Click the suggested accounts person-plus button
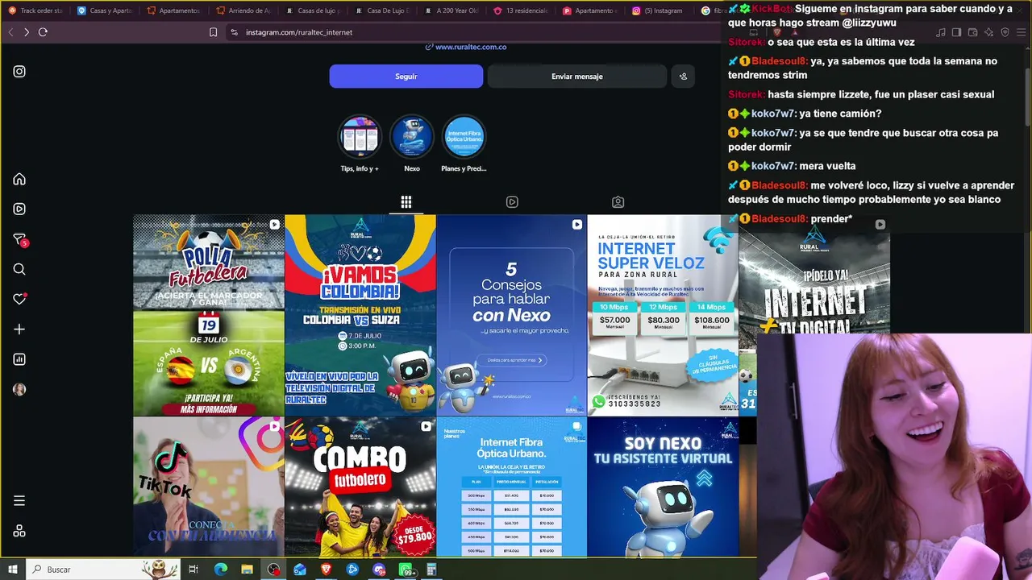Image resolution: width=1032 pixels, height=580 pixels. pyautogui.click(x=683, y=77)
